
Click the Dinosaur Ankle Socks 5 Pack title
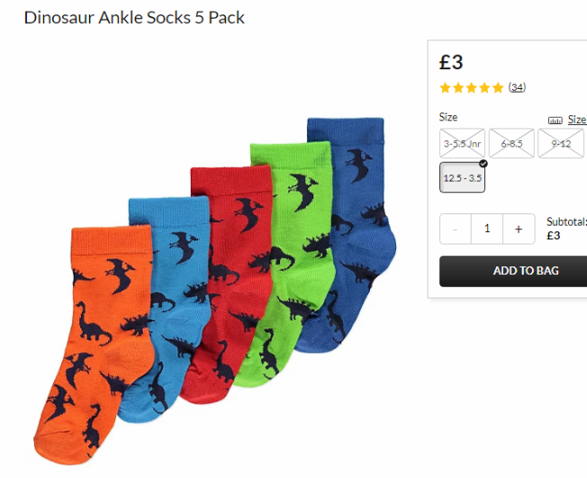[x=134, y=18]
